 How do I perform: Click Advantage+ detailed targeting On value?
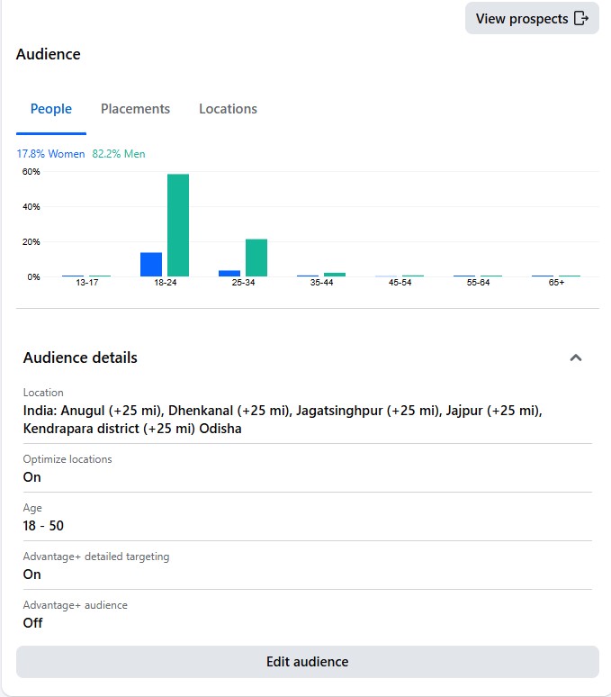(x=32, y=575)
